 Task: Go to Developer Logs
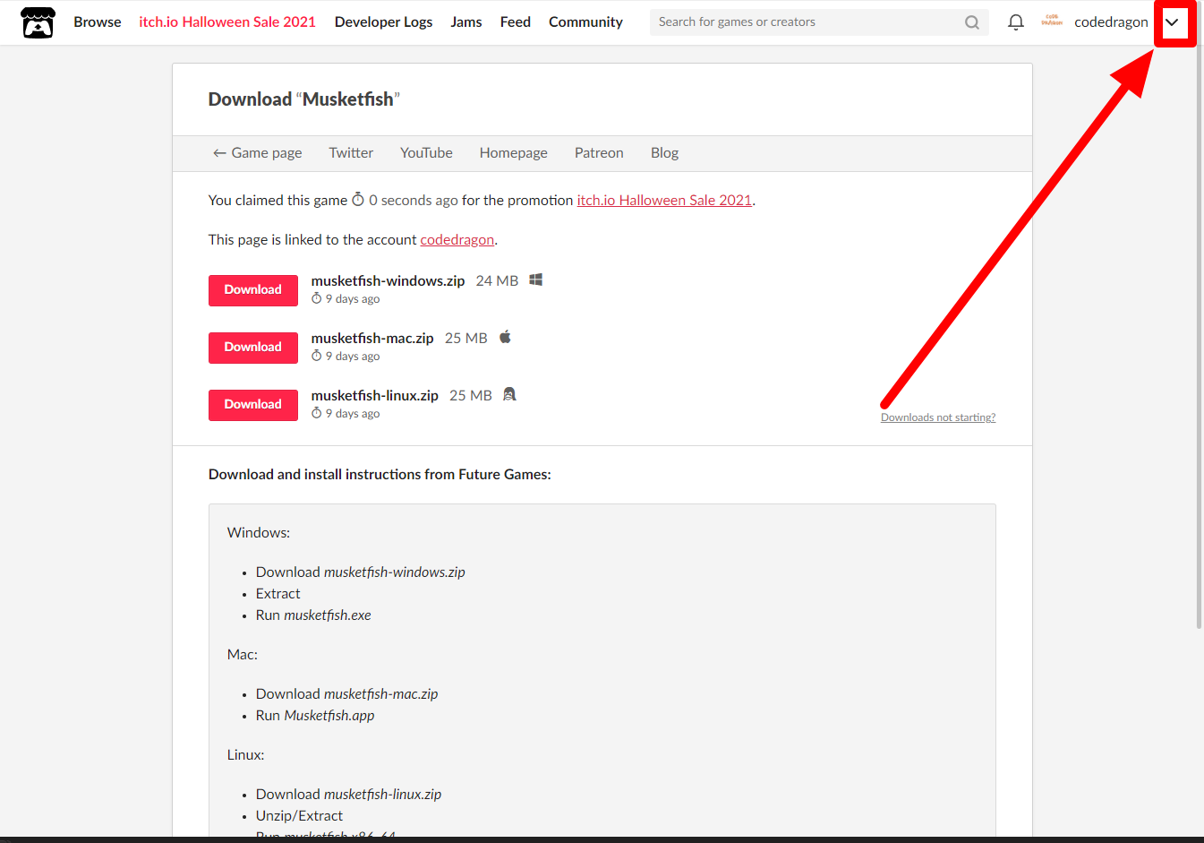pos(383,22)
